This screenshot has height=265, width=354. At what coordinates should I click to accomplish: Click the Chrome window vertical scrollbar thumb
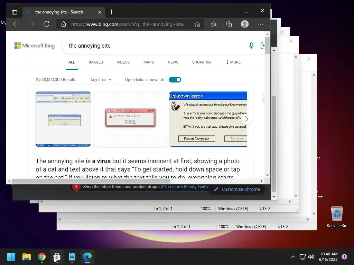pos(274,144)
